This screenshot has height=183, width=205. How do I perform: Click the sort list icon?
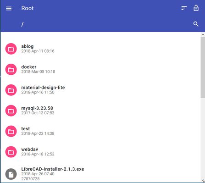184,8
